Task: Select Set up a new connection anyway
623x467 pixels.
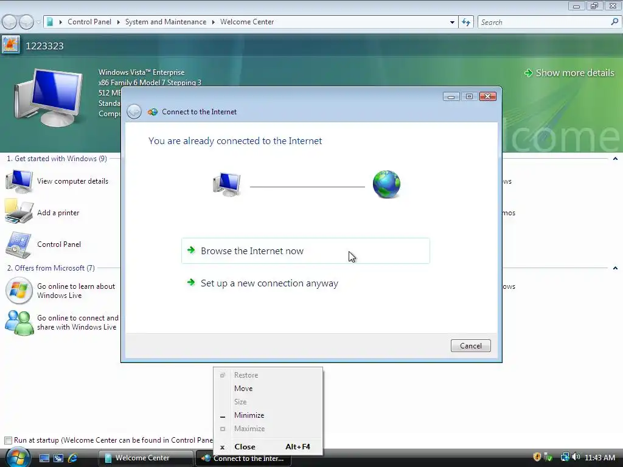Action: click(305, 283)
